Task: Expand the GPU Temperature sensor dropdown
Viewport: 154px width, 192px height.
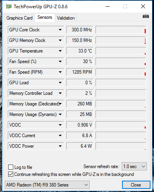Action: (x=60, y=51)
